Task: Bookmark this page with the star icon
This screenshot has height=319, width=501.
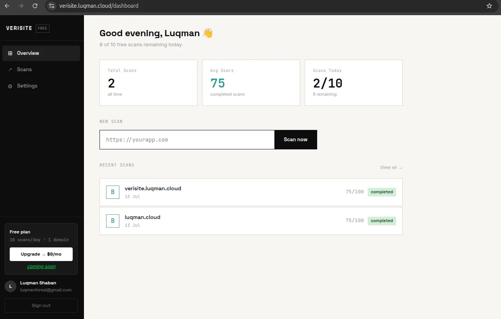Action: pos(489,6)
